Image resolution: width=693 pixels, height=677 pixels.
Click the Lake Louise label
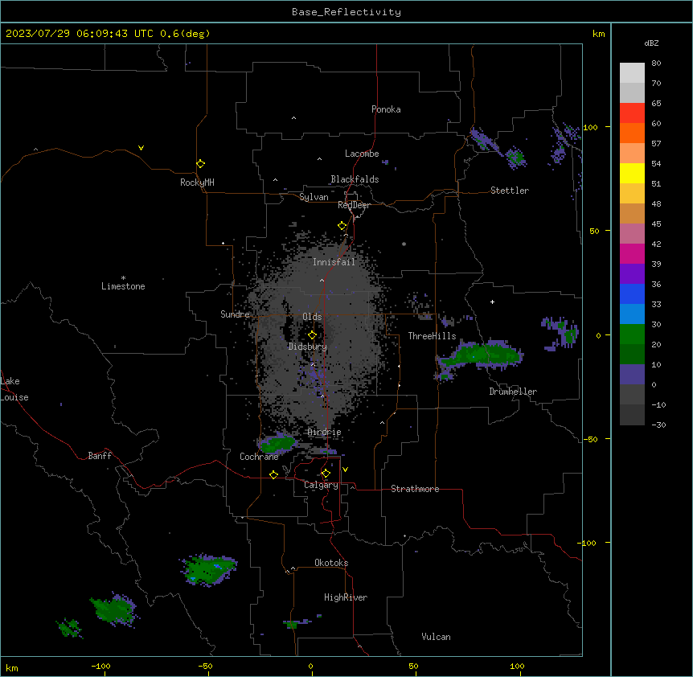tap(14, 389)
